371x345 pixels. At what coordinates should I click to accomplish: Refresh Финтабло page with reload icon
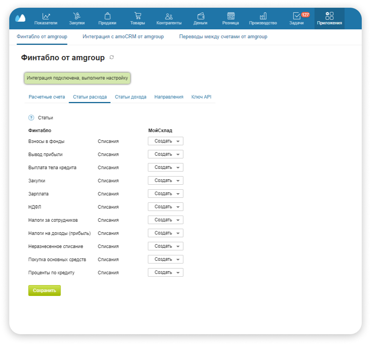click(x=112, y=57)
